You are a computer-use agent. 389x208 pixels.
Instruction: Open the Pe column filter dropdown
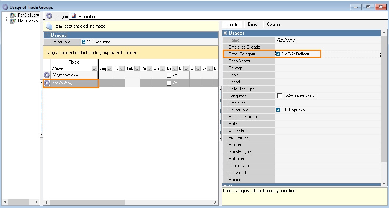[x=149, y=68]
